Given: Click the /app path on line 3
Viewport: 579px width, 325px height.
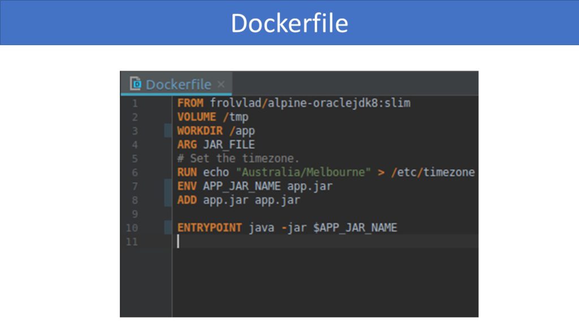Looking at the screenshot, I should click(x=242, y=131).
